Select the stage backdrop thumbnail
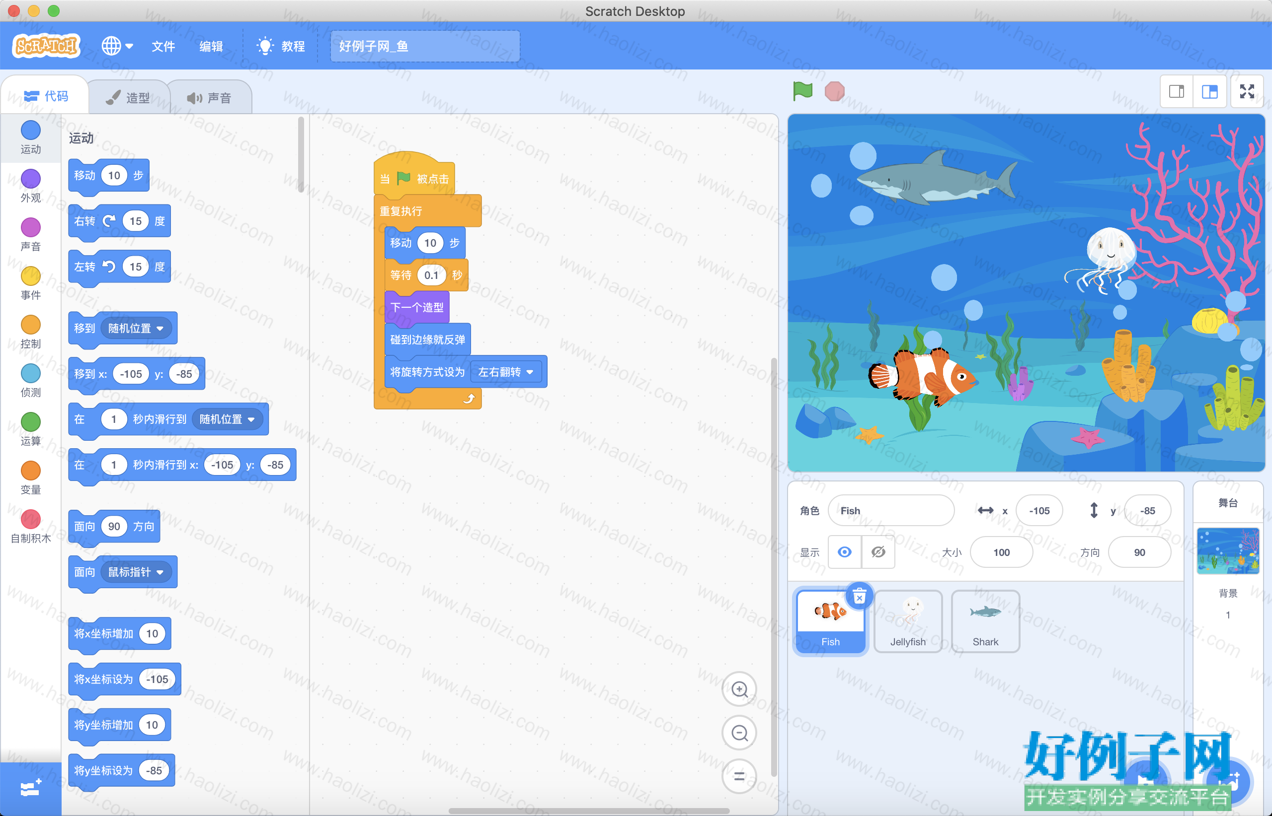This screenshot has width=1272, height=816. coord(1227,551)
